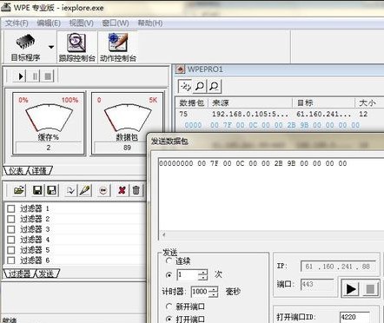Click the Target Program chip icon
The image size is (384, 323).
pyautogui.click(x=25, y=43)
